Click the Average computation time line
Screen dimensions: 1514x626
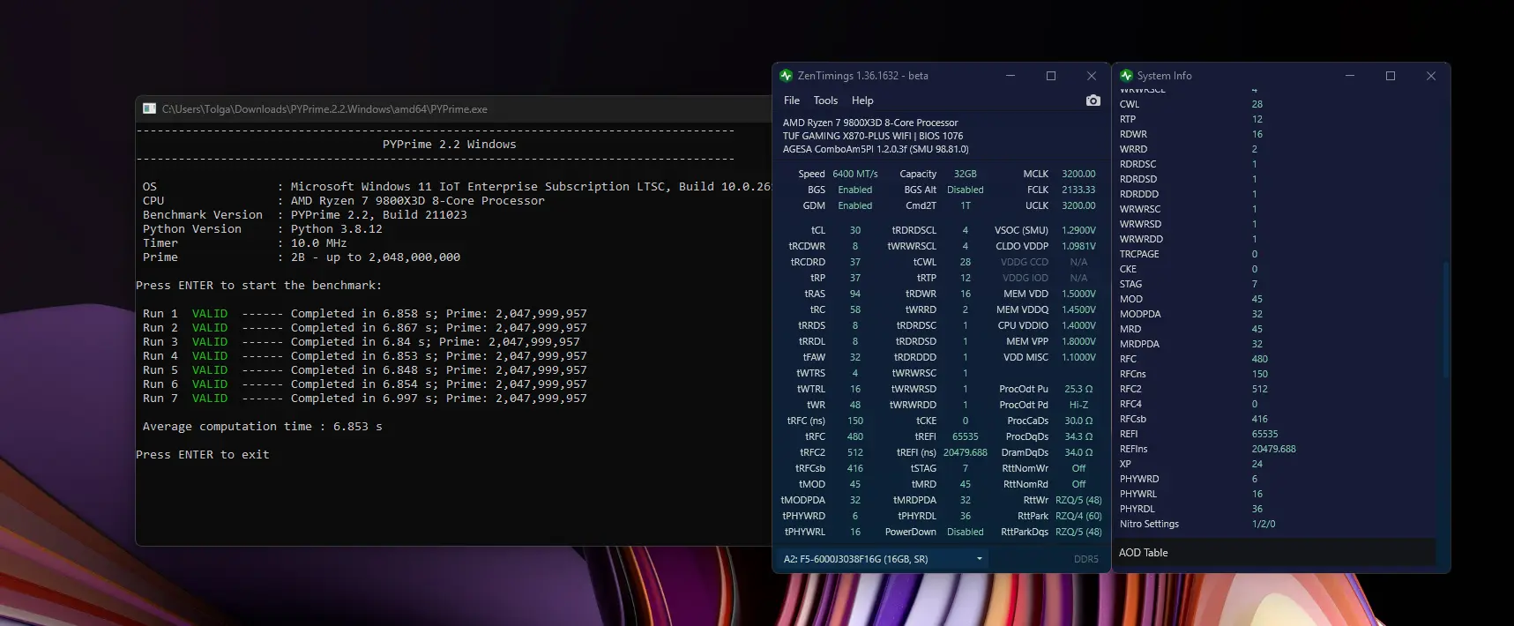263,427
